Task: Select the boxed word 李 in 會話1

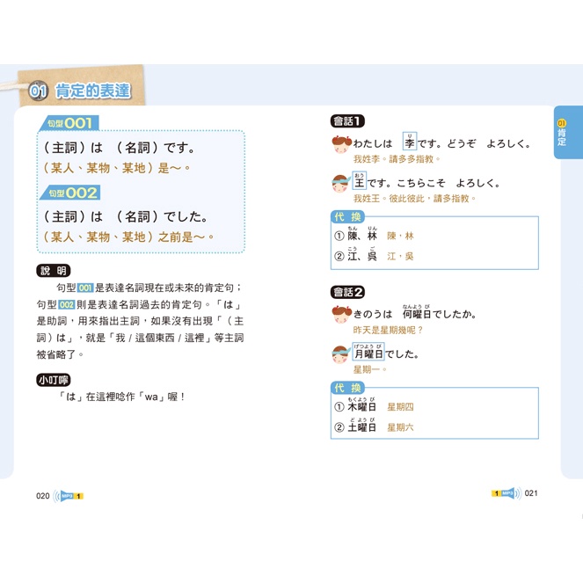Action: [x=410, y=142]
